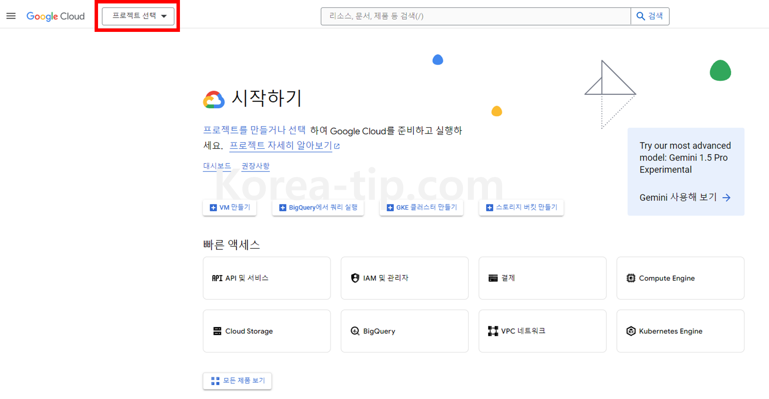Click the Cloud Storage icon
This screenshot has height=399, width=769.
tap(217, 331)
